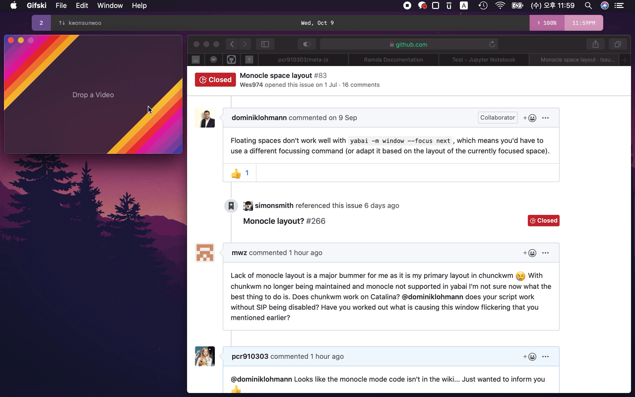Open a new Safari tab

[x=625, y=60]
